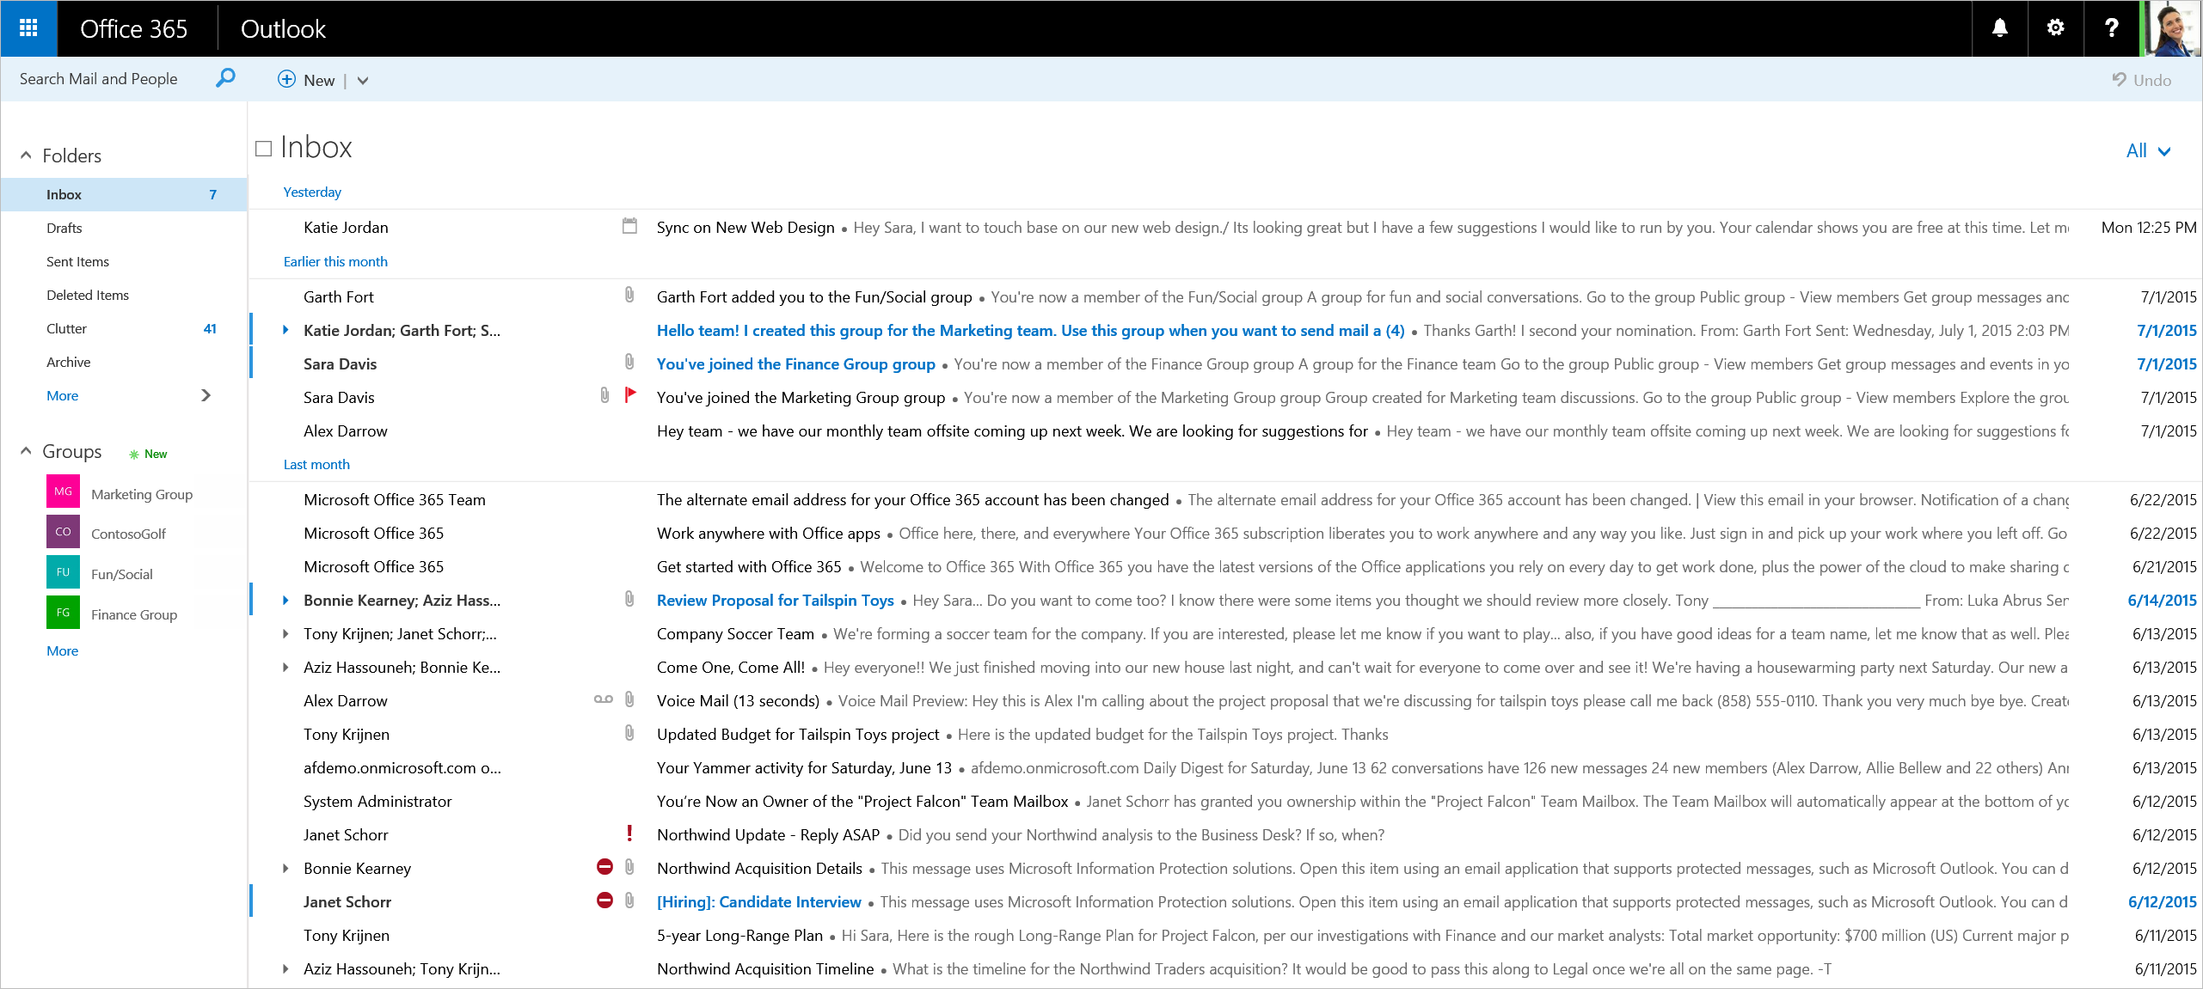Screen dimensions: 2203x989
Task: Open the notifications bell
Action: click(1999, 28)
